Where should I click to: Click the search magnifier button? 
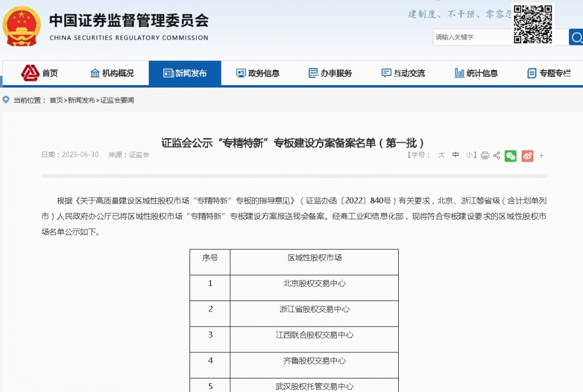point(576,37)
